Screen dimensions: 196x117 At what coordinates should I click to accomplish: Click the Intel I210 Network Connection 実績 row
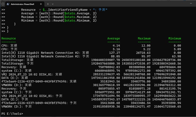[45, 53]
